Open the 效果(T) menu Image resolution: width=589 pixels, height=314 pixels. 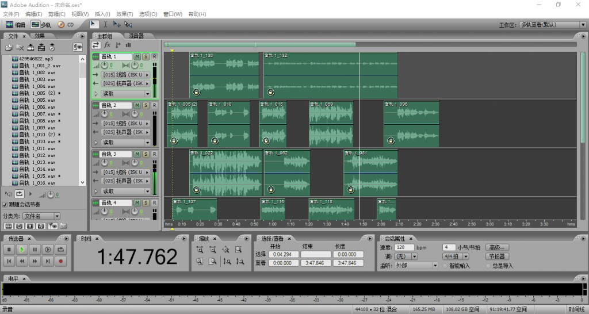point(125,14)
